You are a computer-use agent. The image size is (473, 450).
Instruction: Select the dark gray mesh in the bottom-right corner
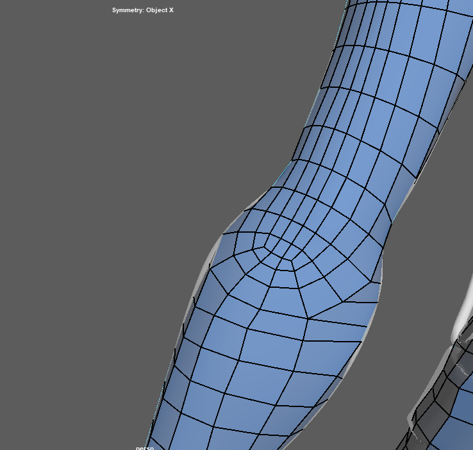tap(449, 410)
